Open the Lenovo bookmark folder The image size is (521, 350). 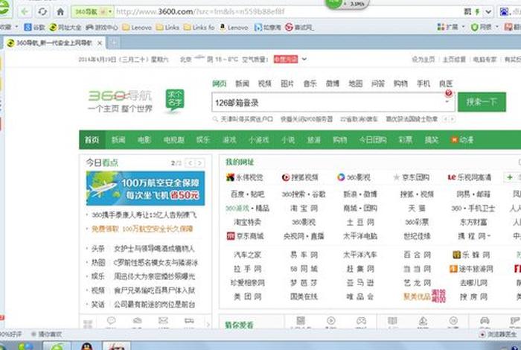[x=137, y=28]
